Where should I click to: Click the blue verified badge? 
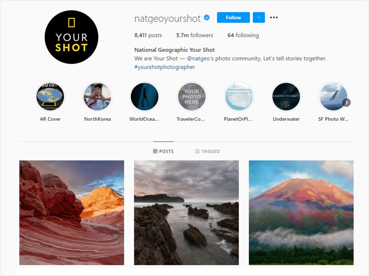207,18
